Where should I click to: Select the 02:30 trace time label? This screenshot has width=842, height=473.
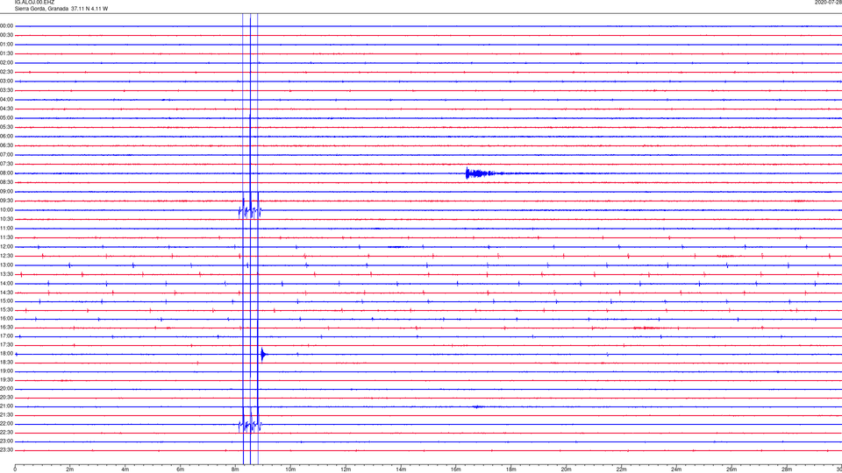coord(7,71)
